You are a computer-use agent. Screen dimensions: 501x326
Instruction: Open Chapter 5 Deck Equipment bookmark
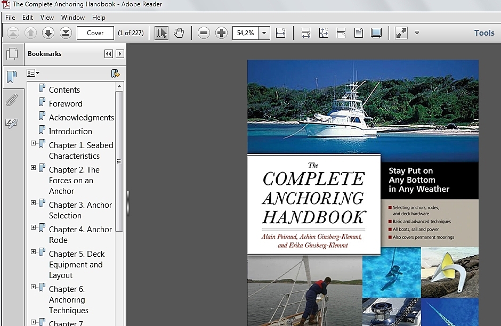click(77, 264)
